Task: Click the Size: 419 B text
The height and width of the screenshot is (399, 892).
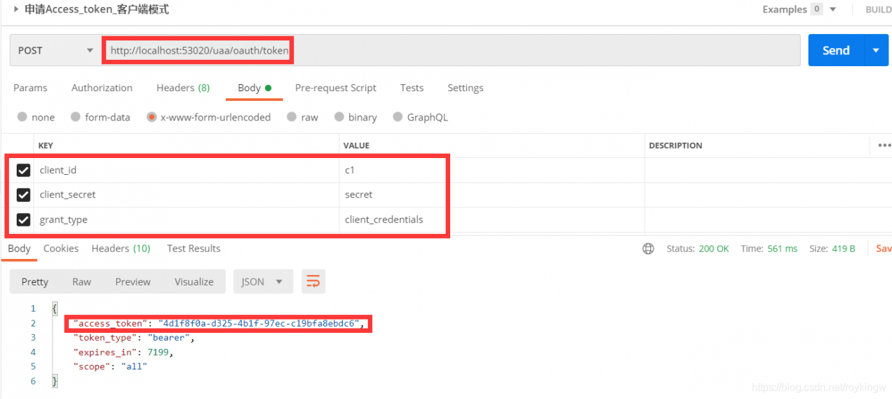Action: (x=832, y=249)
